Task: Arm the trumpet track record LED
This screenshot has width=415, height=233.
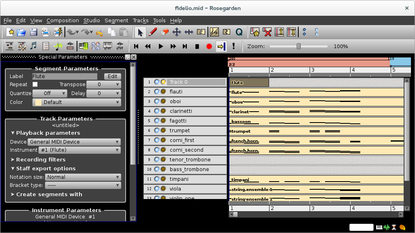Action: pos(163,131)
